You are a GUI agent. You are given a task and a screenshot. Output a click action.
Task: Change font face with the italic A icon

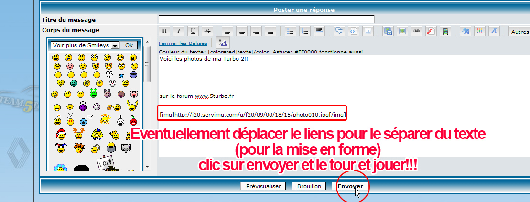[494, 32]
